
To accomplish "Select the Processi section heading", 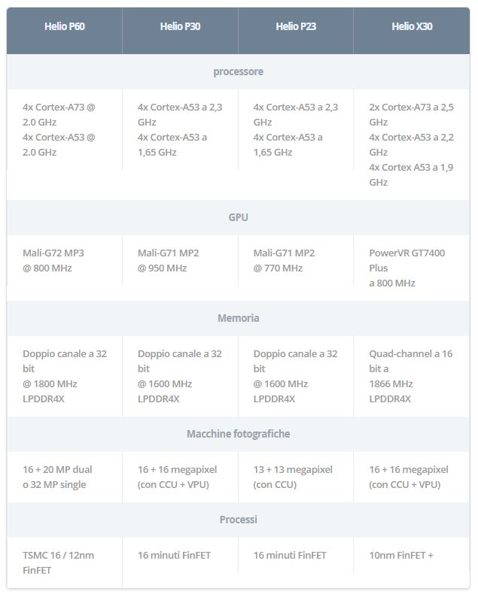I will tap(238, 520).
